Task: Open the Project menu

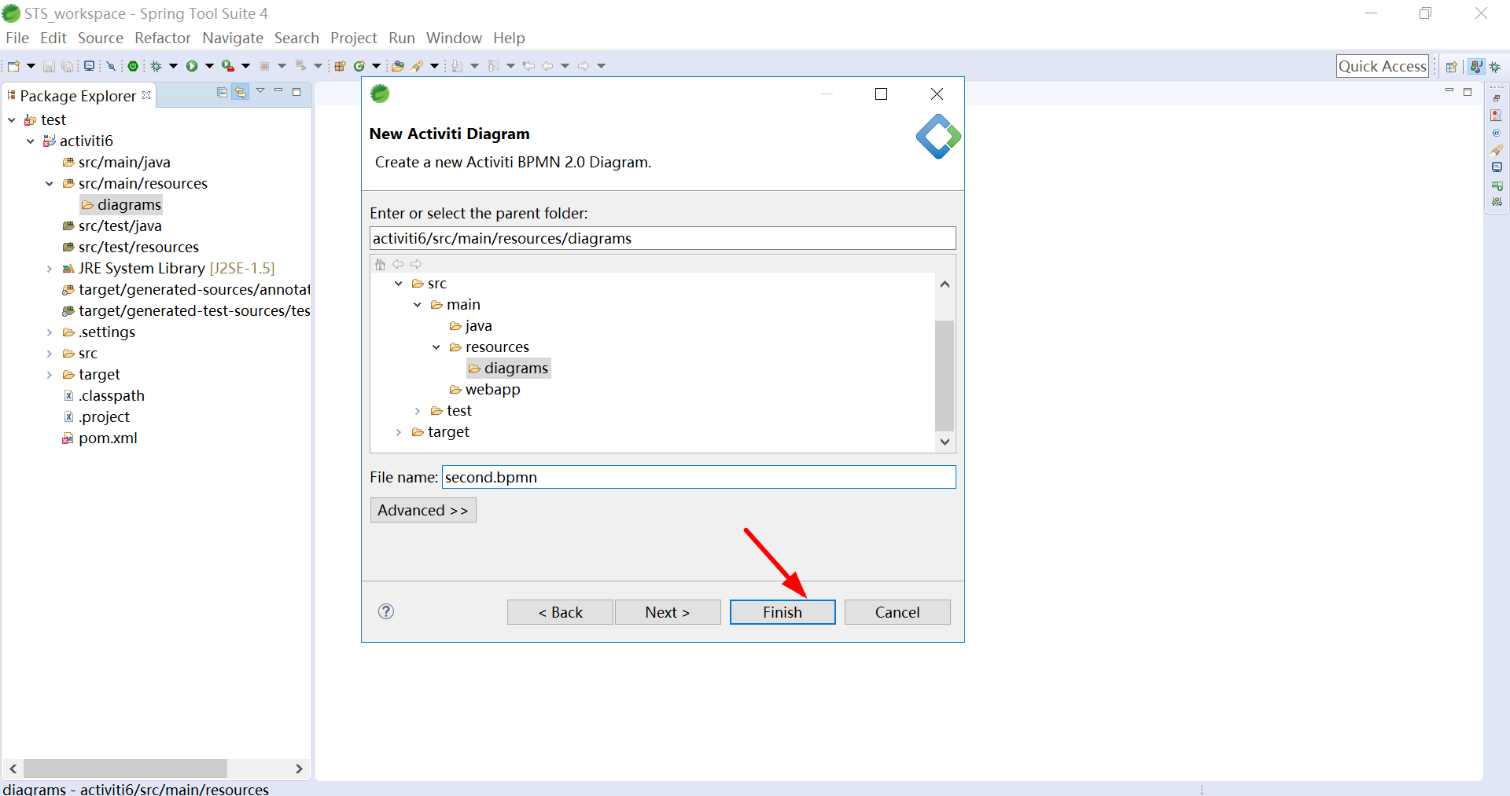Action: [354, 38]
